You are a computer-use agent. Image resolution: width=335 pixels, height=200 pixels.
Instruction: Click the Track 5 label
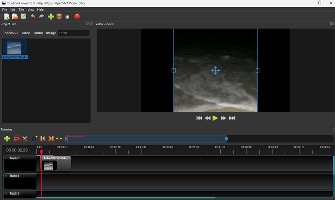(x=14, y=158)
